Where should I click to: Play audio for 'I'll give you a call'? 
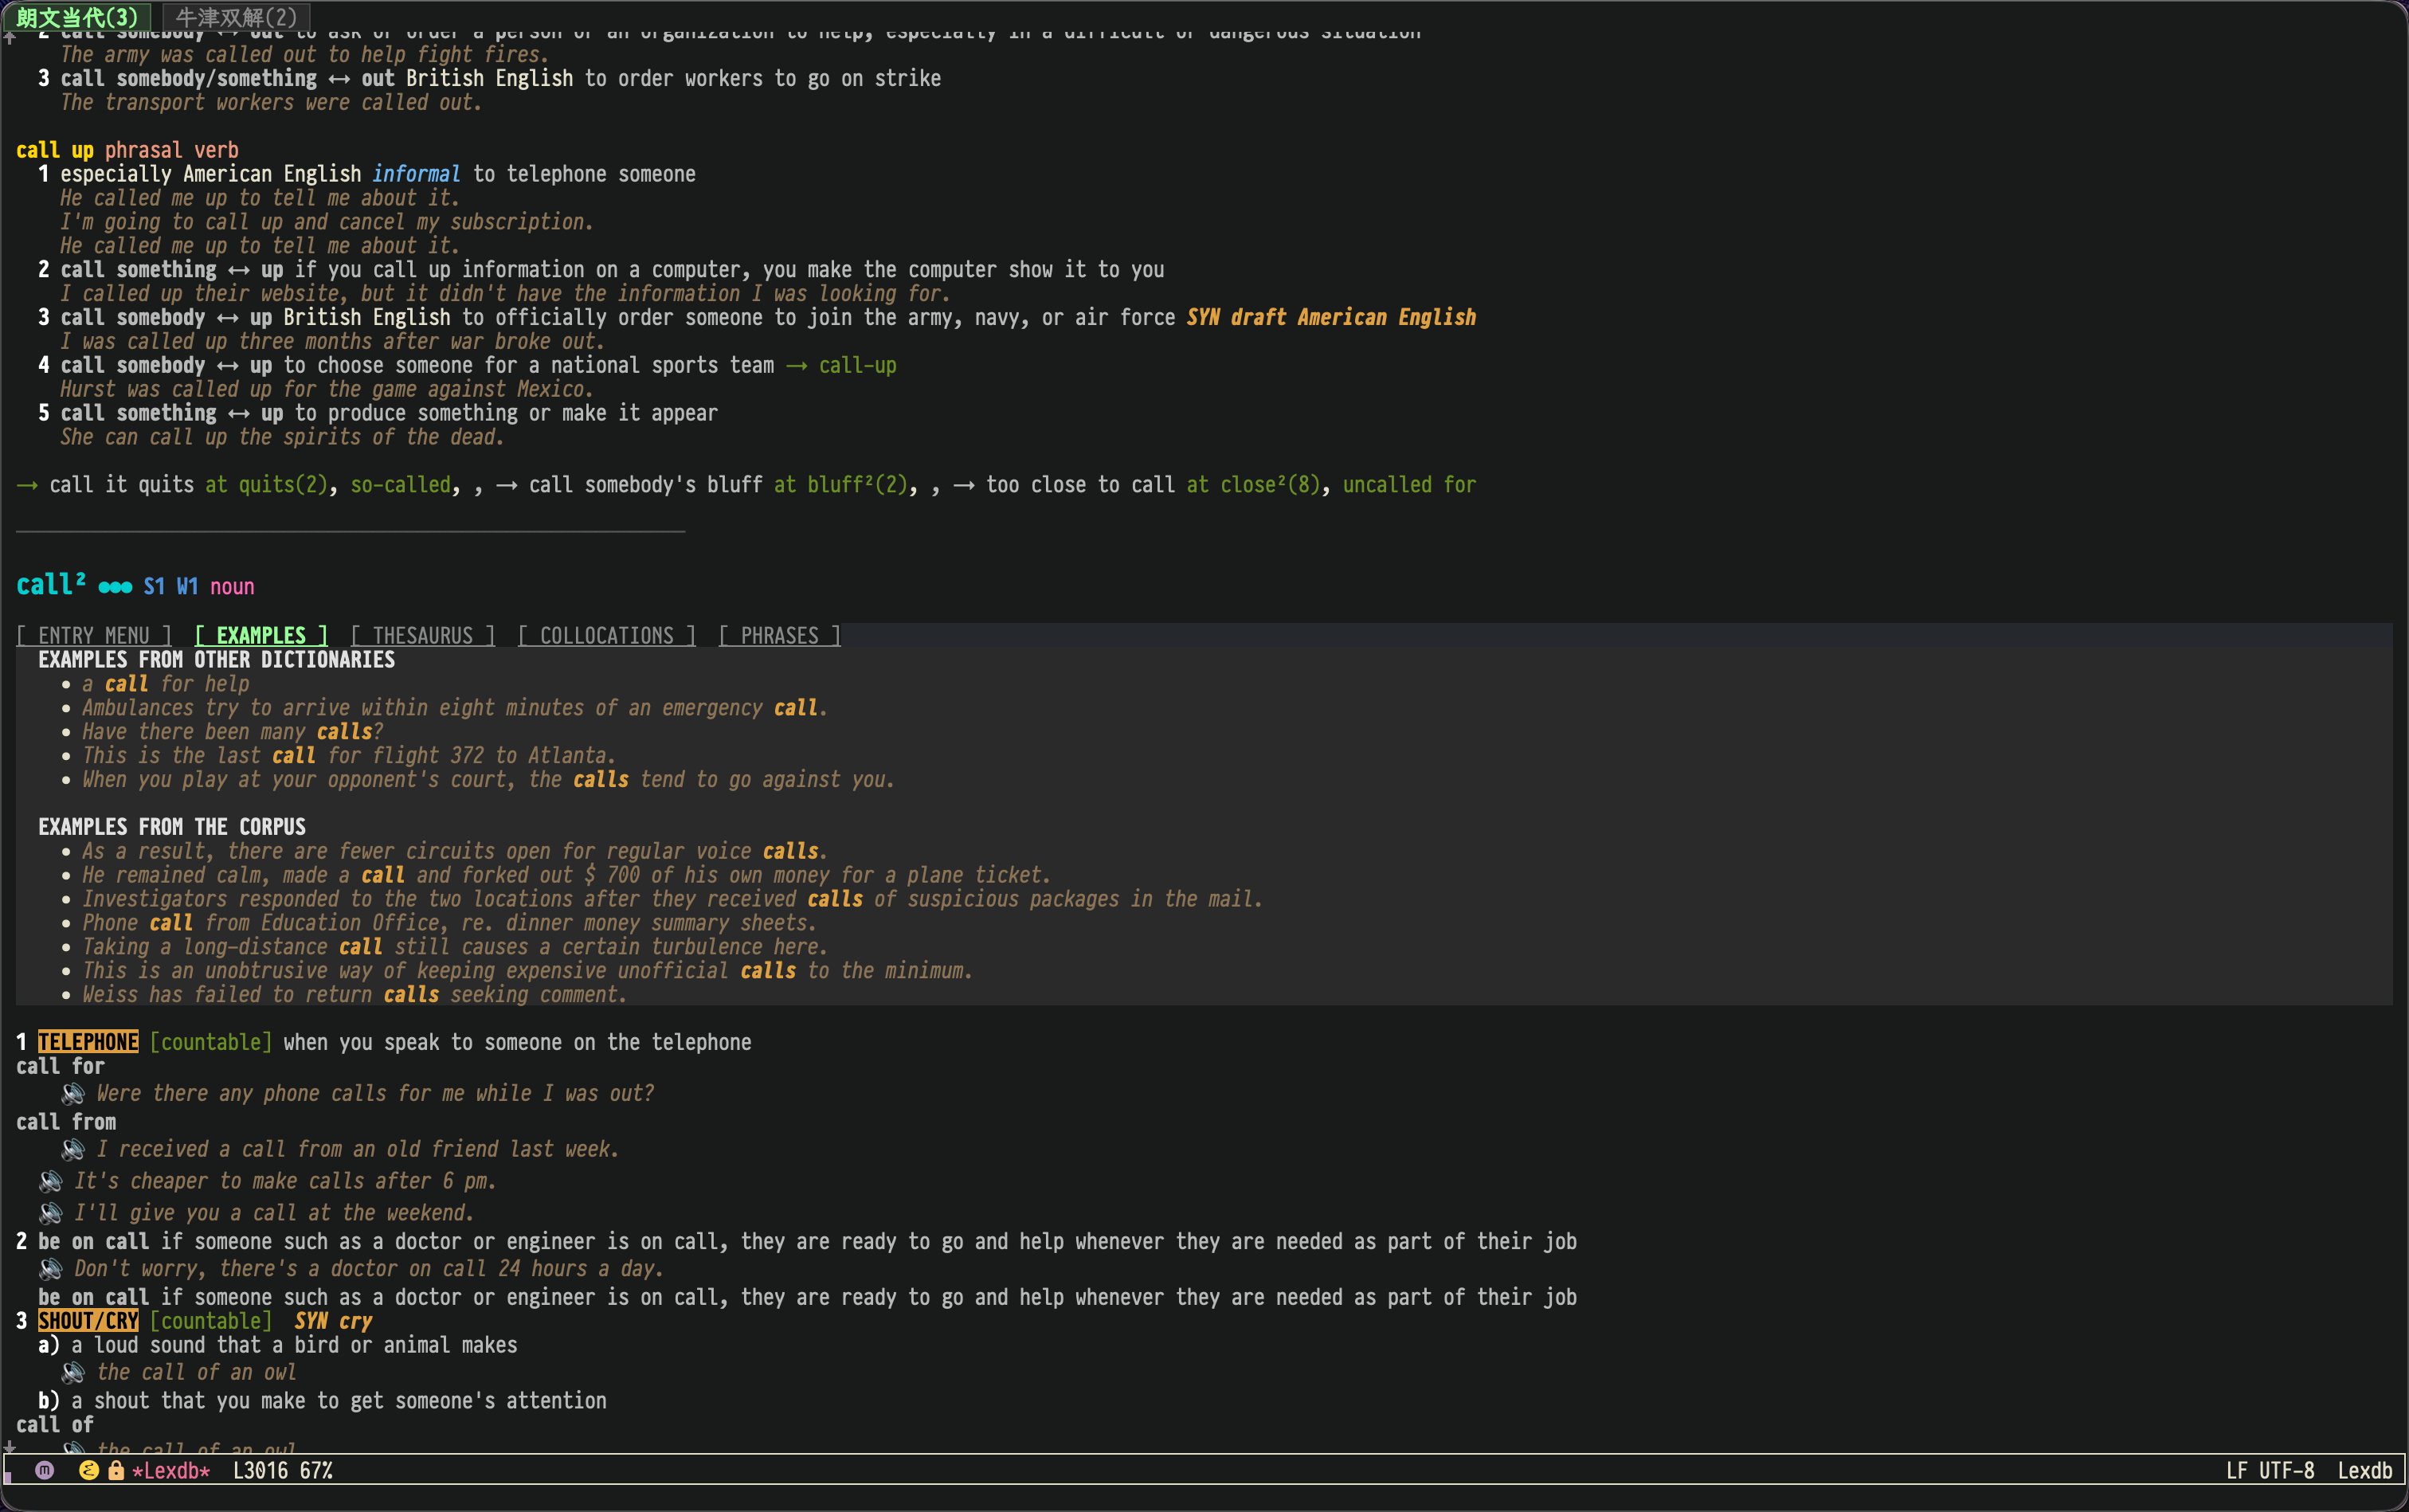pyautogui.click(x=51, y=1214)
